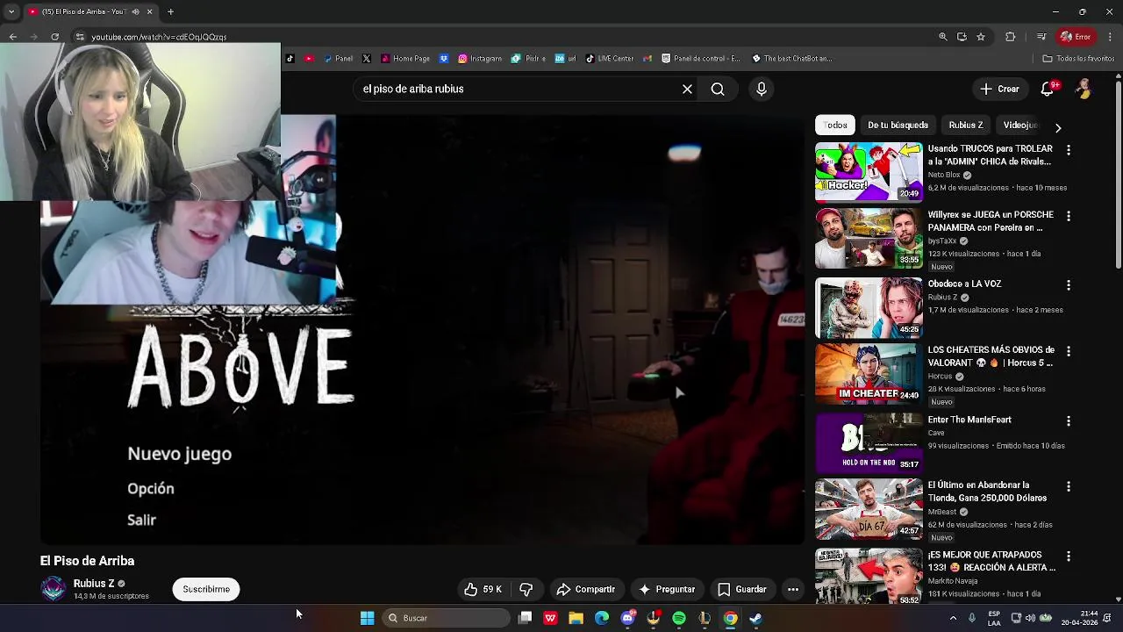Open options for MrBeast Tienda video
Screen dimensions: 1123x632
click(1069, 486)
